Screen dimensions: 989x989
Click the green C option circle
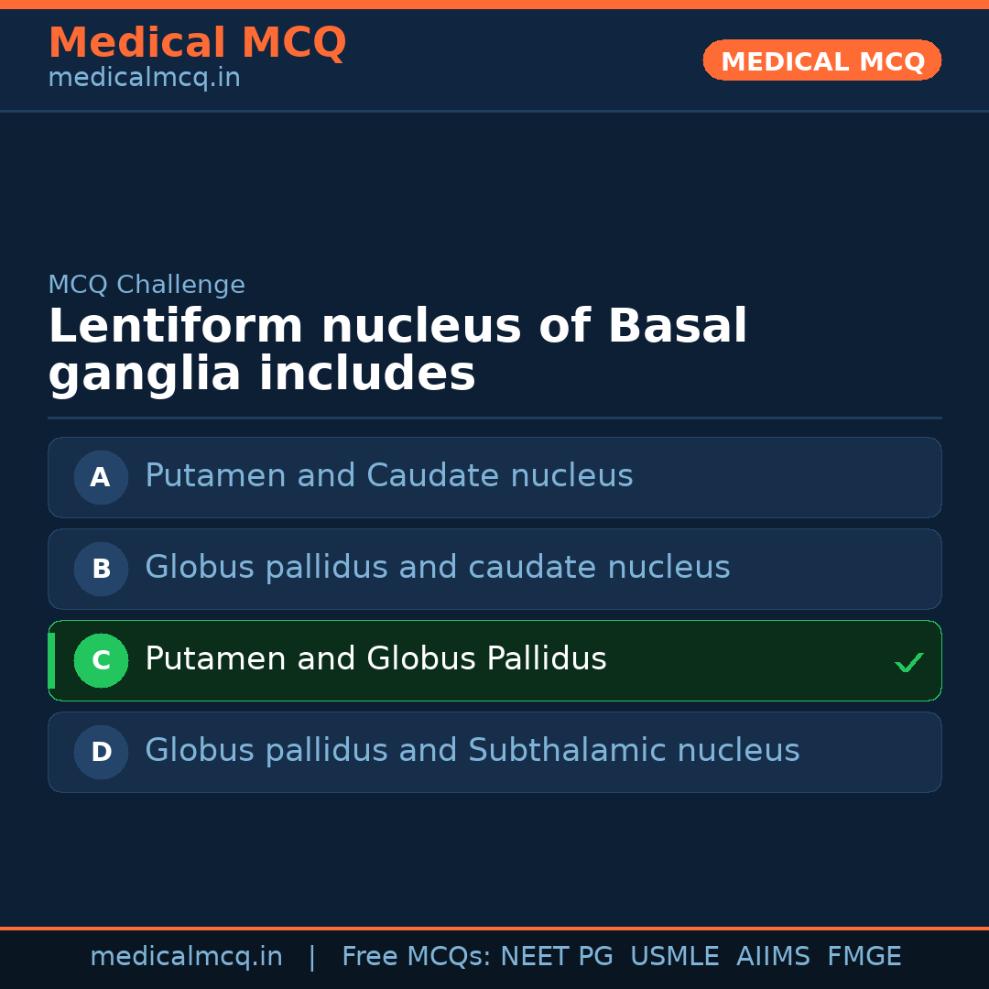pyautogui.click(x=101, y=660)
